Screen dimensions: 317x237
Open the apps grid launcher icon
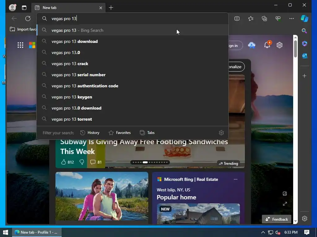click(x=20, y=45)
